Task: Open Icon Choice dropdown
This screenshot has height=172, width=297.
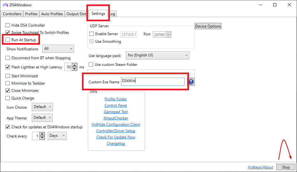Action: pos(42,107)
